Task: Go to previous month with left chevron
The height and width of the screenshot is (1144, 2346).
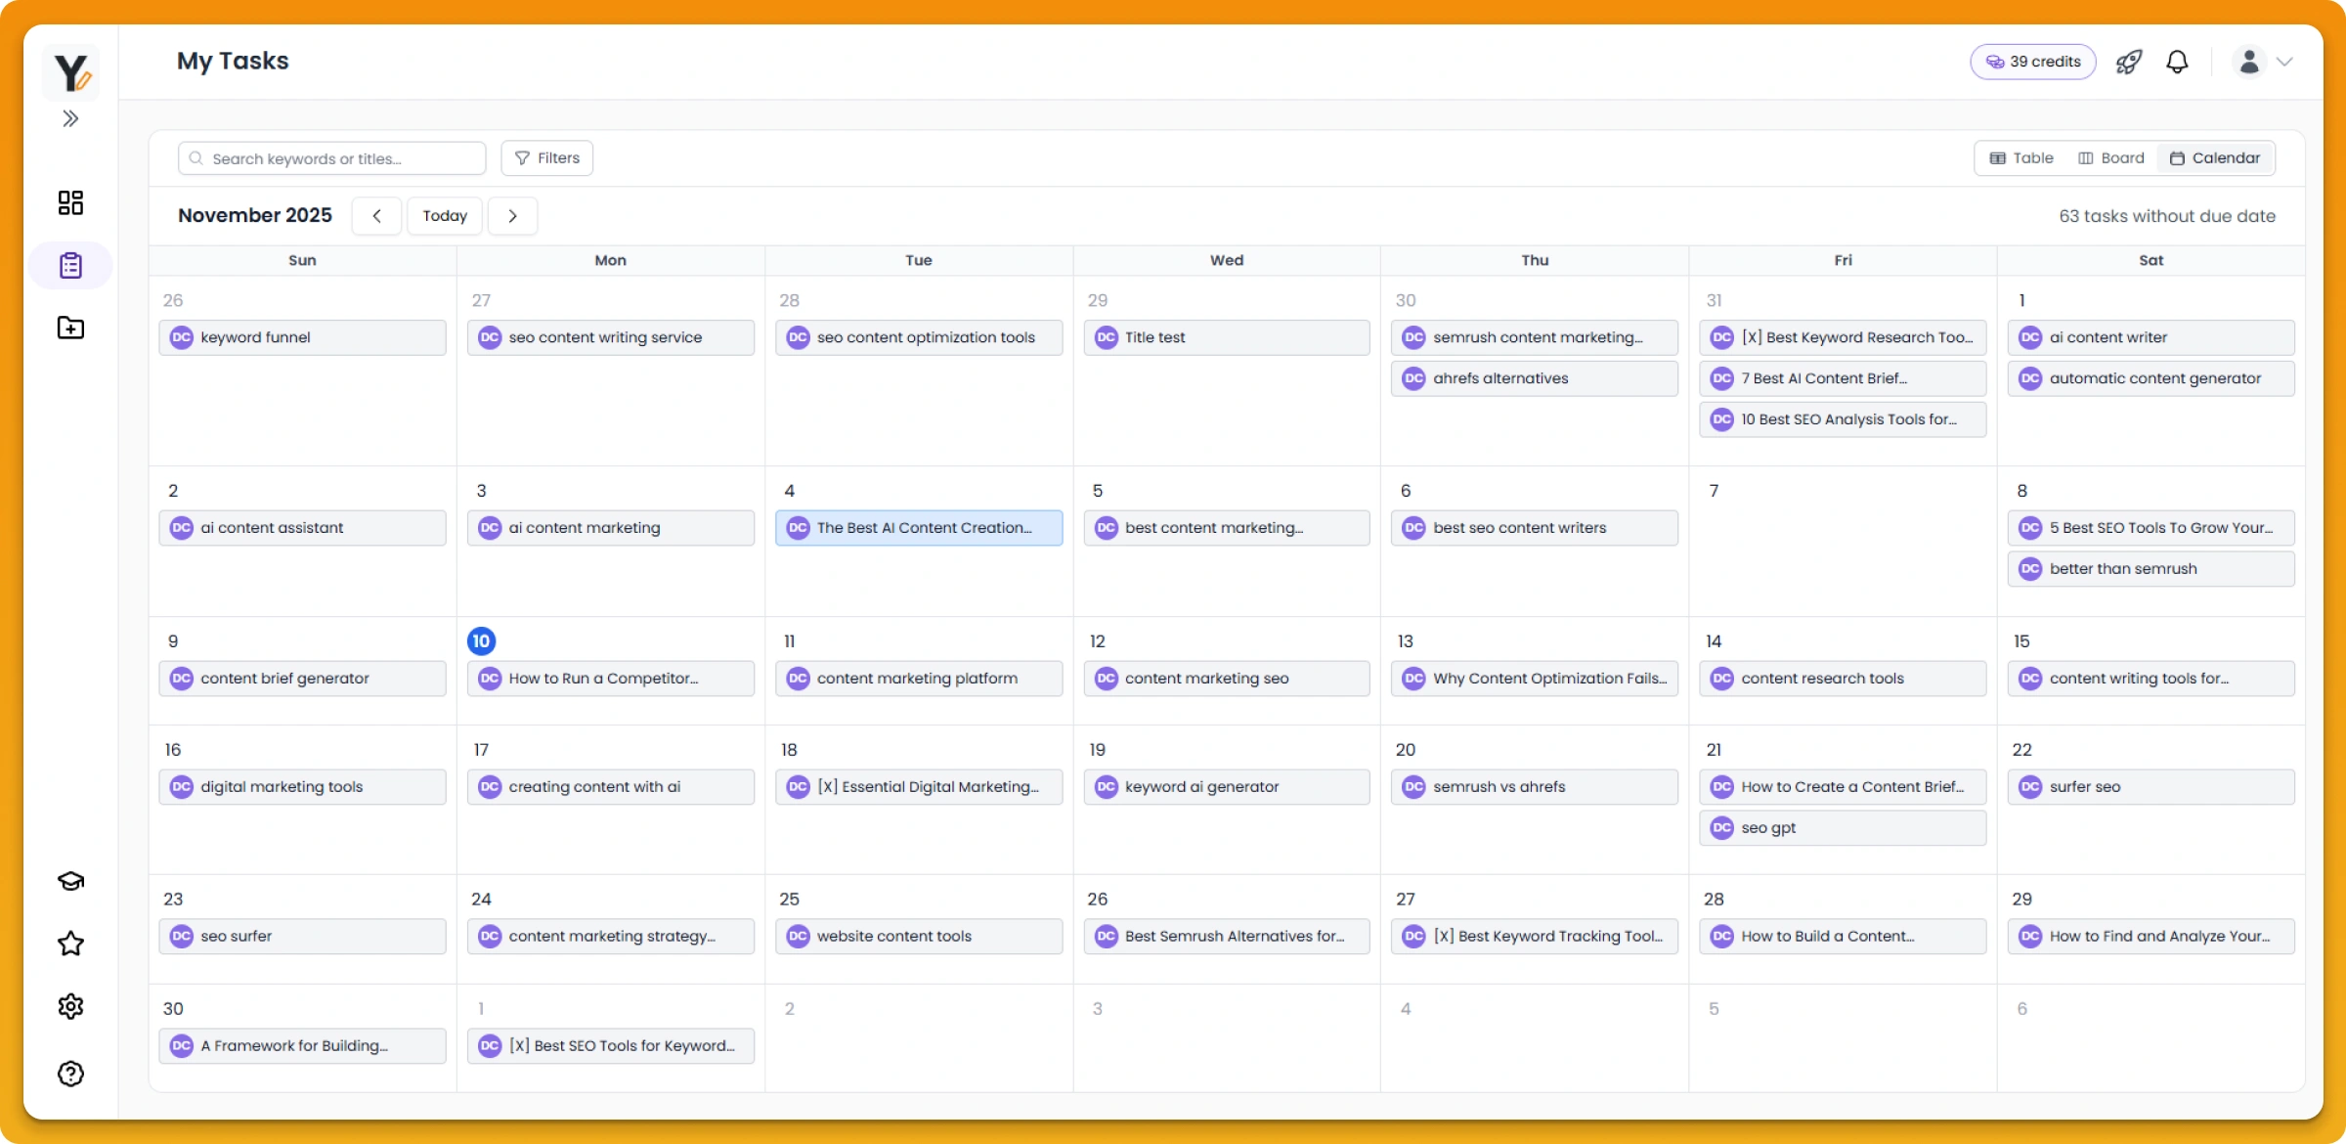Action: click(376, 216)
